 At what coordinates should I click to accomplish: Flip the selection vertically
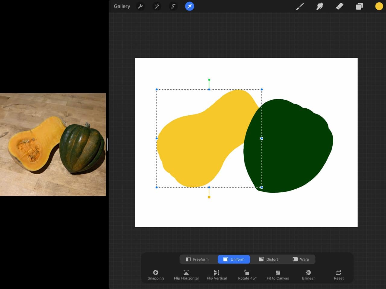tap(217, 275)
